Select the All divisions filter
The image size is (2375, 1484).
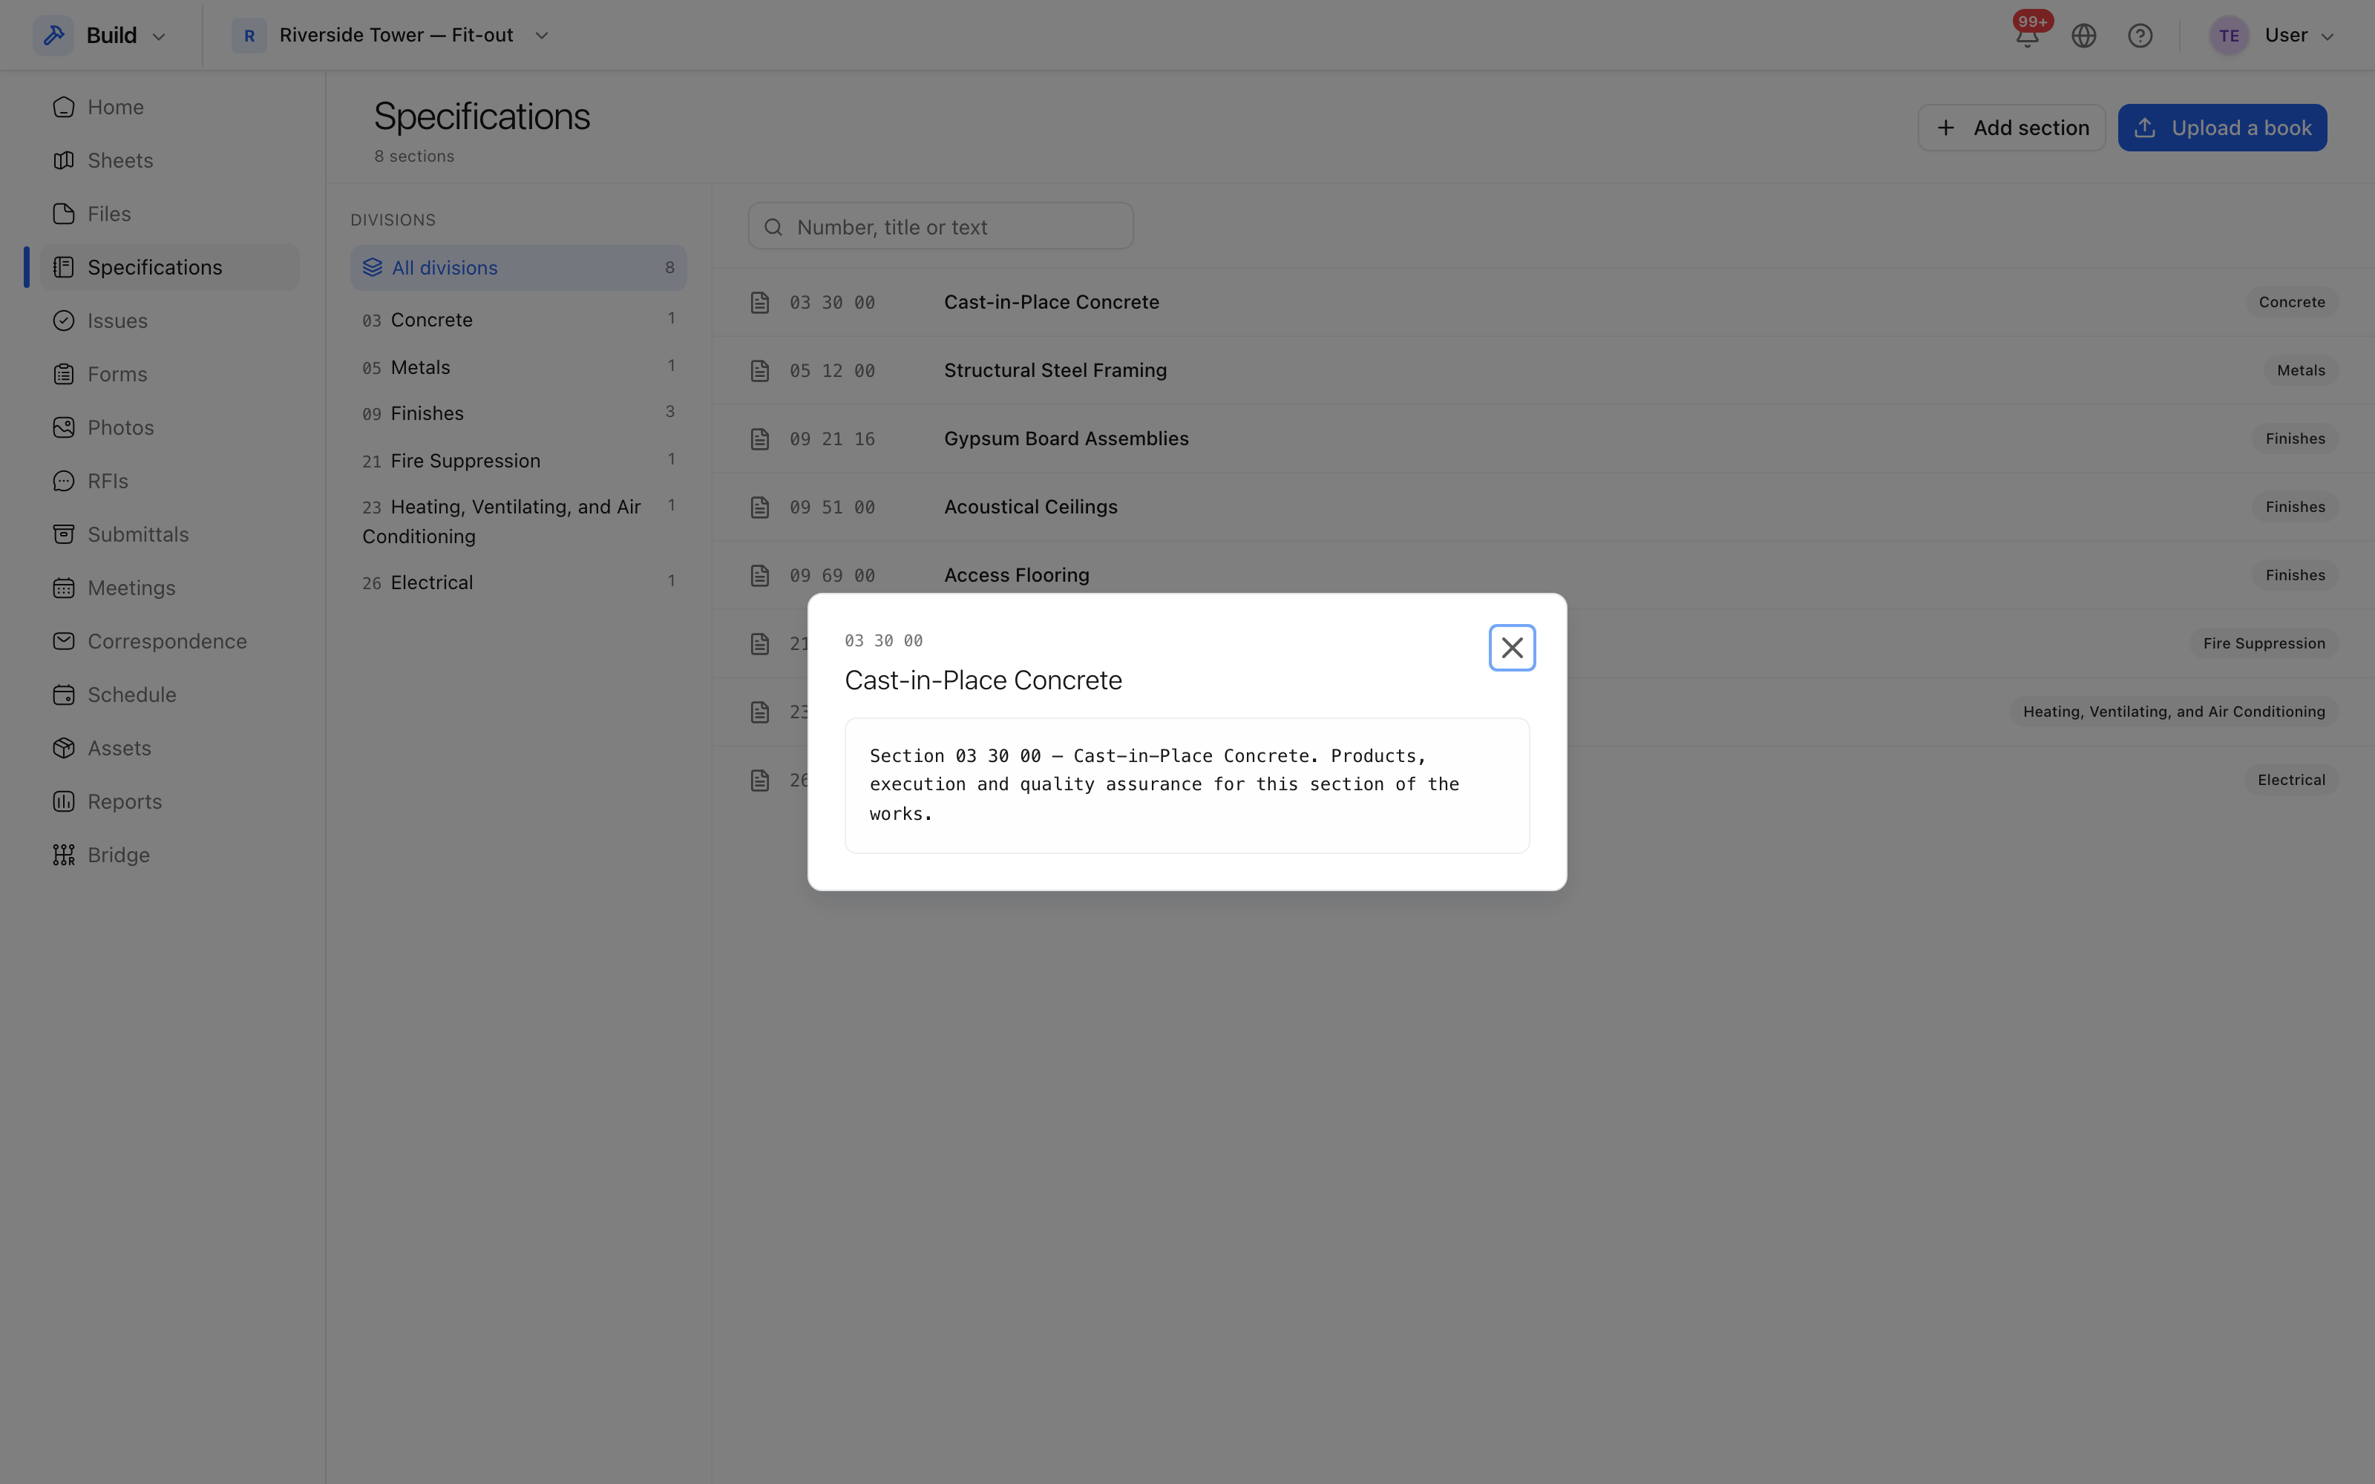tap(518, 267)
